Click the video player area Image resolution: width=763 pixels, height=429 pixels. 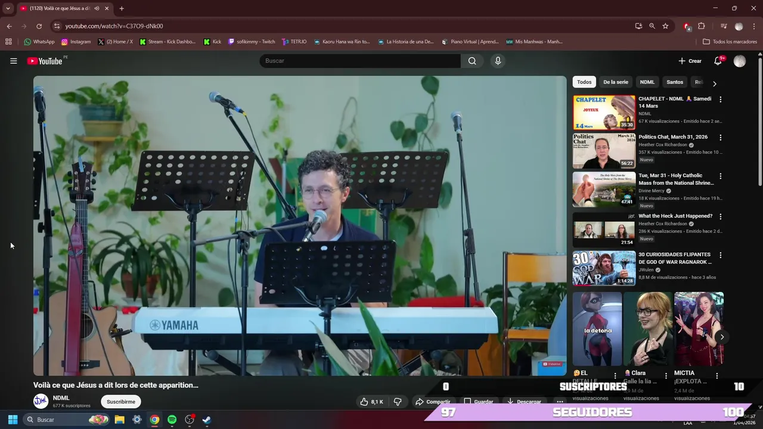coord(300,225)
